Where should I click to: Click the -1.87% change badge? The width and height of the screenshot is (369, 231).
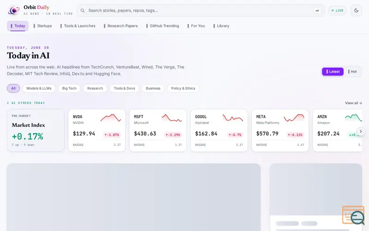(x=112, y=135)
